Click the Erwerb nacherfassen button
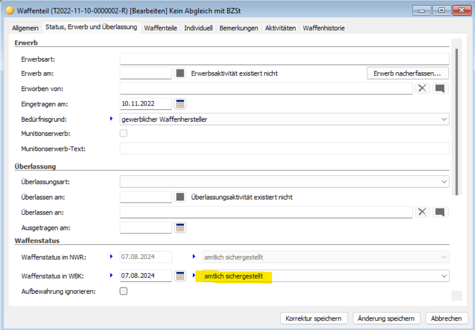This screenshot has height=330, width=475. 407,73
